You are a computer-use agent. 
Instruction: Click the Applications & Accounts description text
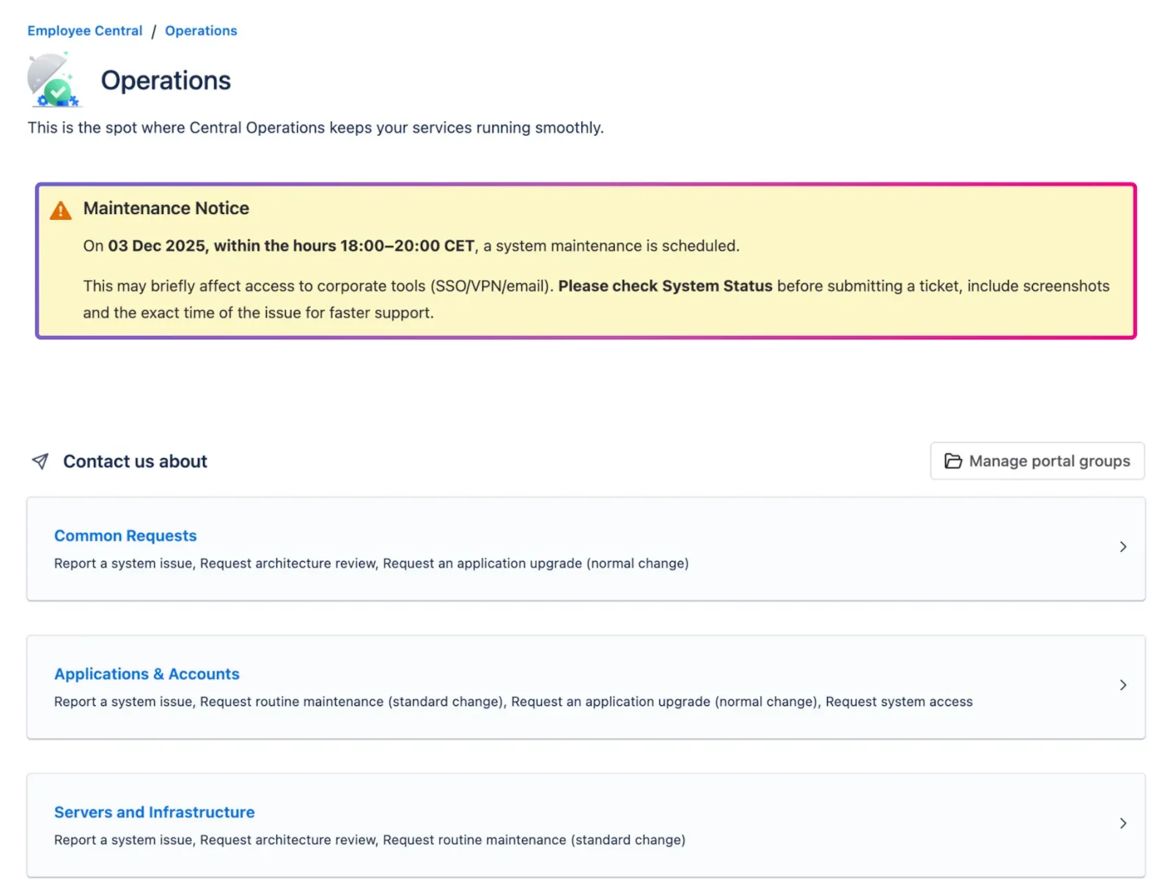point(512,702)
